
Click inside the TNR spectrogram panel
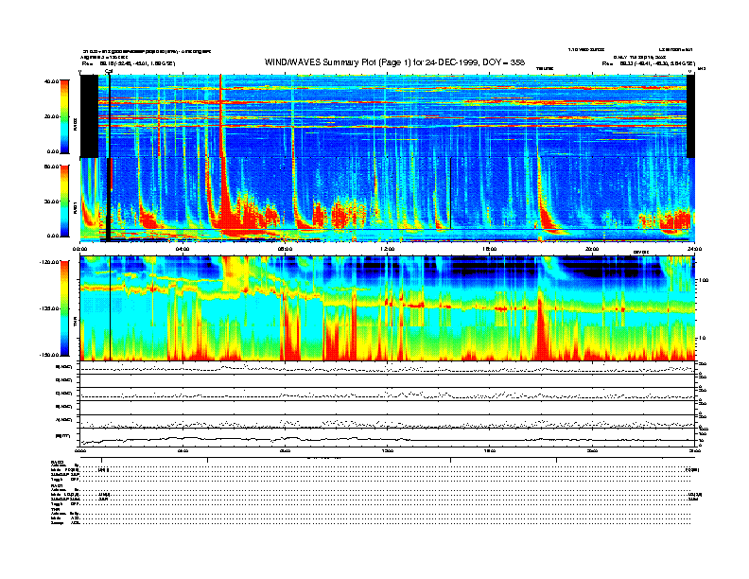click(387, 308)
